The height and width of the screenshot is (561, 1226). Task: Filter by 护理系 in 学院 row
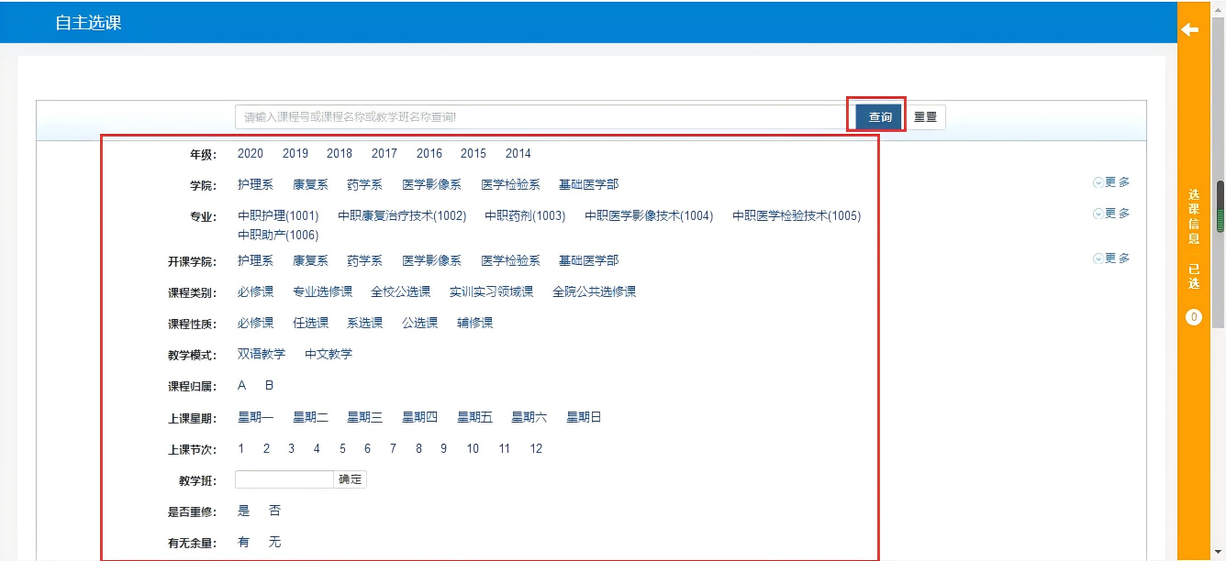pos(255,184)
